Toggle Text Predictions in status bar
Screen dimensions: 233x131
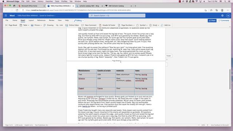pos(42,125)
